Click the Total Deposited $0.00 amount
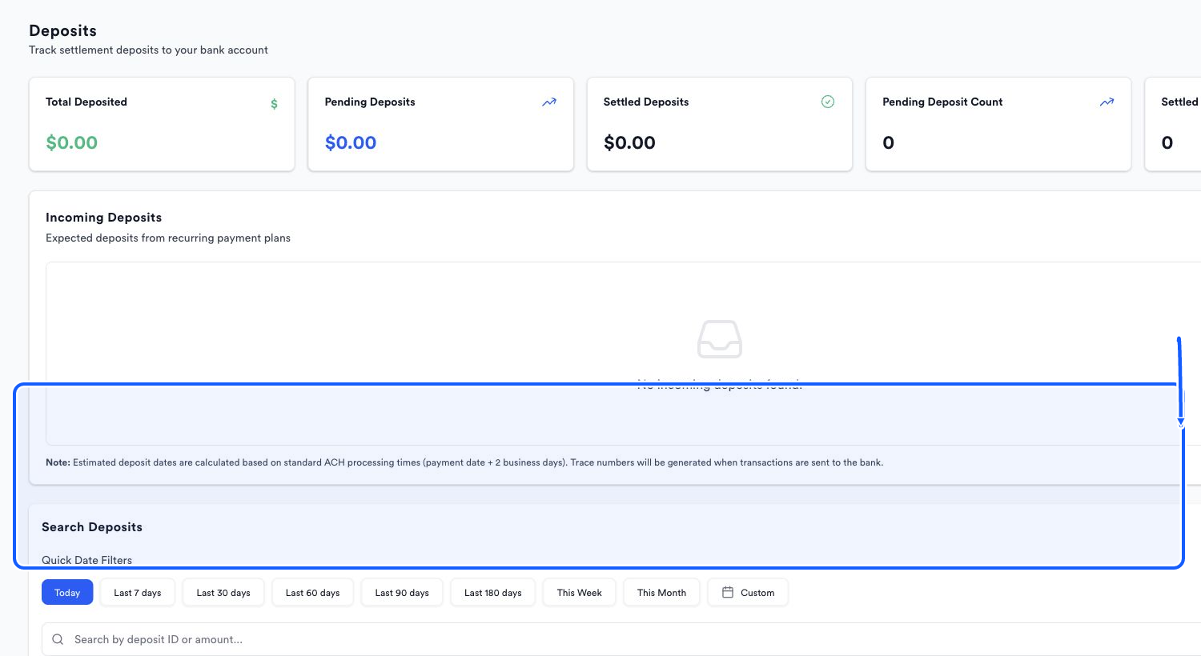The height and width of the screenshot is (656, 1201). coord(72,142)
